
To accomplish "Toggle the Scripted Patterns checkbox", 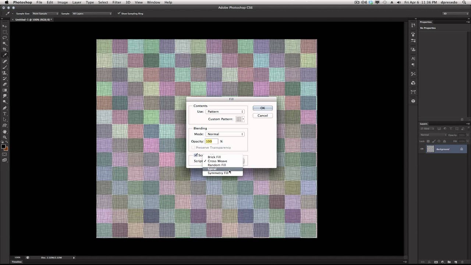I will 196,155.
